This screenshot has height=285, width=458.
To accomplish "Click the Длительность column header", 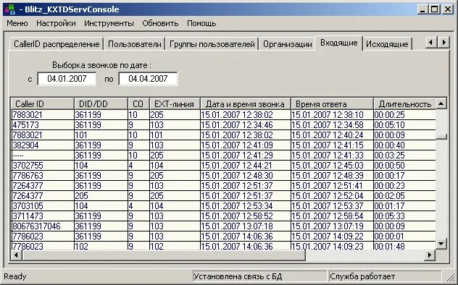I will click(x=404, y=103).
